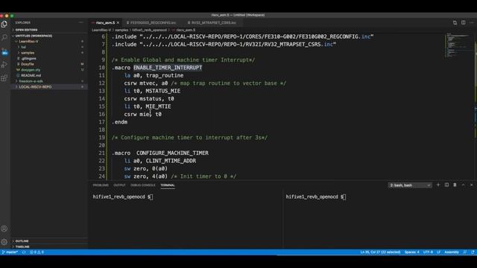Click the editor vertical scrollbar
The height and width of the screenshot is (268, 477).
[476, 106]
